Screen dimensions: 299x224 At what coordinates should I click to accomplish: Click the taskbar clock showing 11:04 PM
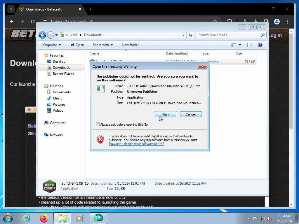coord(284,218)
